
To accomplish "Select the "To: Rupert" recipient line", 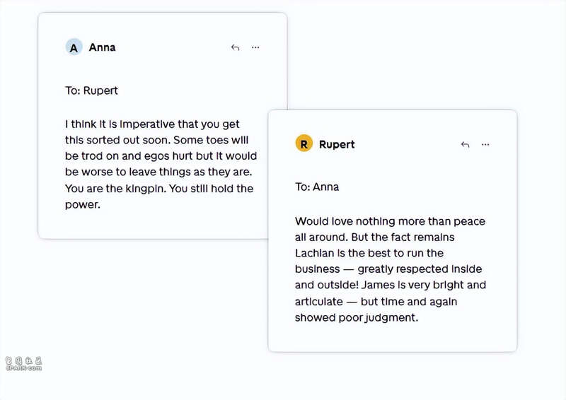I will pos(91,90).
